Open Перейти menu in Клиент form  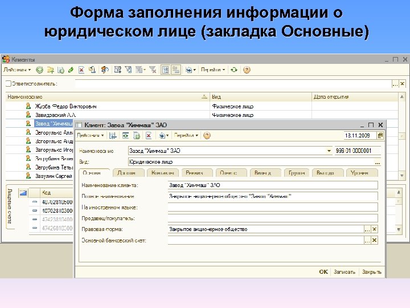(186, 135)
